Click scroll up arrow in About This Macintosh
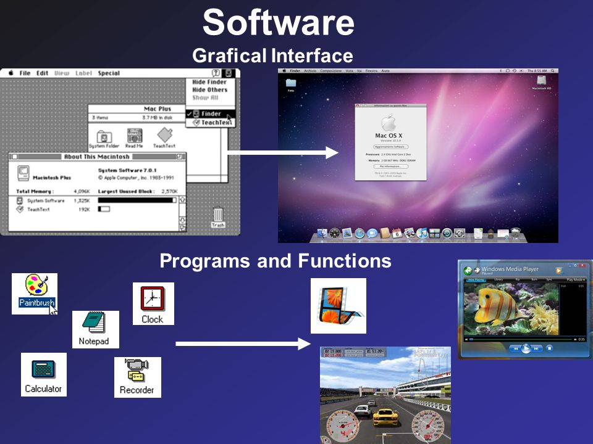 tap(182, 200)
